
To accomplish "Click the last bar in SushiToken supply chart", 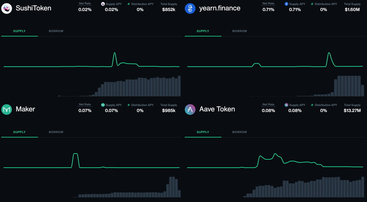I will [x=179, y=86].
